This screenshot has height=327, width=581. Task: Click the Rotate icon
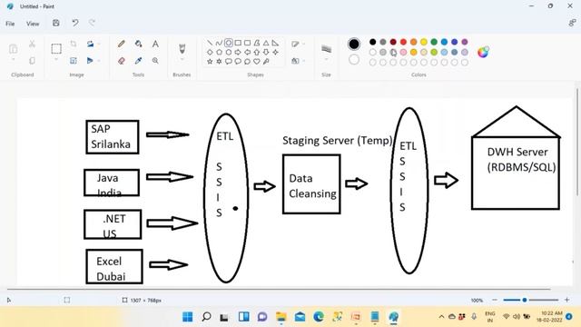click(x=90, y=45)
